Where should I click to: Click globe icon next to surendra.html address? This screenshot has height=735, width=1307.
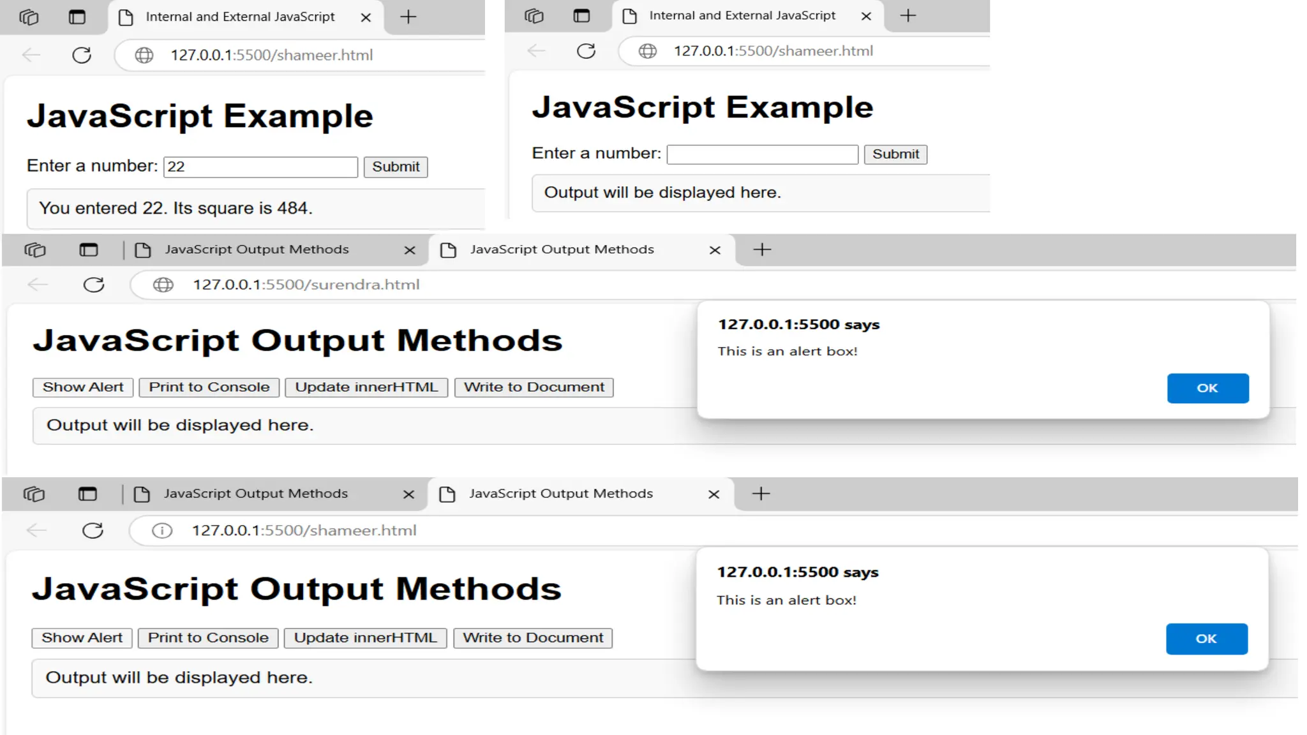click(163, 285)
